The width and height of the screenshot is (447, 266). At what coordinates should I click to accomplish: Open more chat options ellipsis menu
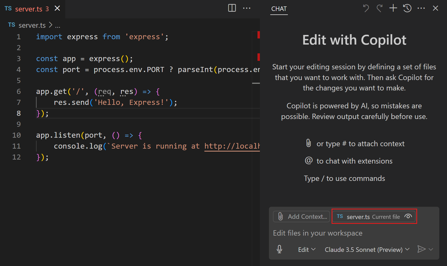tap(421, 8)
